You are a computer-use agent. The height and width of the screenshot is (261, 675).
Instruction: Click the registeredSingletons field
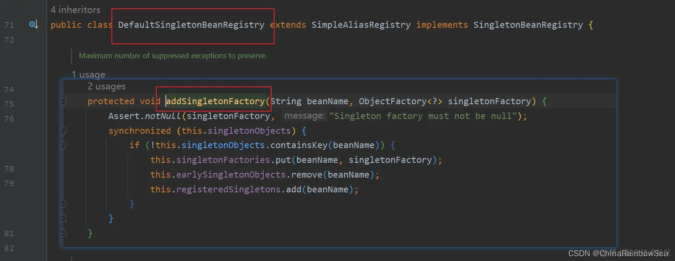coord(228,189)
